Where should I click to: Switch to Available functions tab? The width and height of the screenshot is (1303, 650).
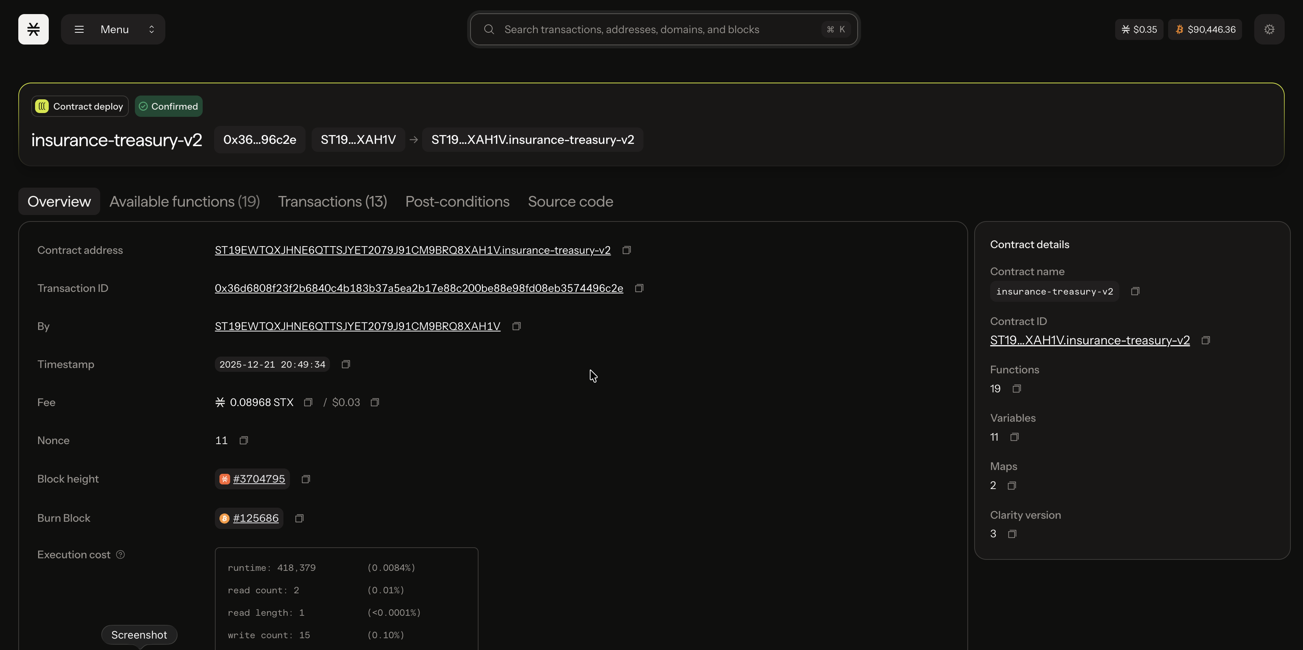pyautogui.click(x=185, y=202)
